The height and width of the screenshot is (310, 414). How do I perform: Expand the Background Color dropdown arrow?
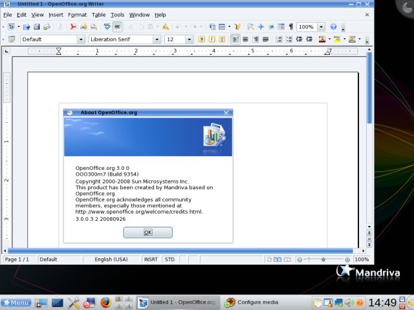pyautogui.click(x=360, y=39)
